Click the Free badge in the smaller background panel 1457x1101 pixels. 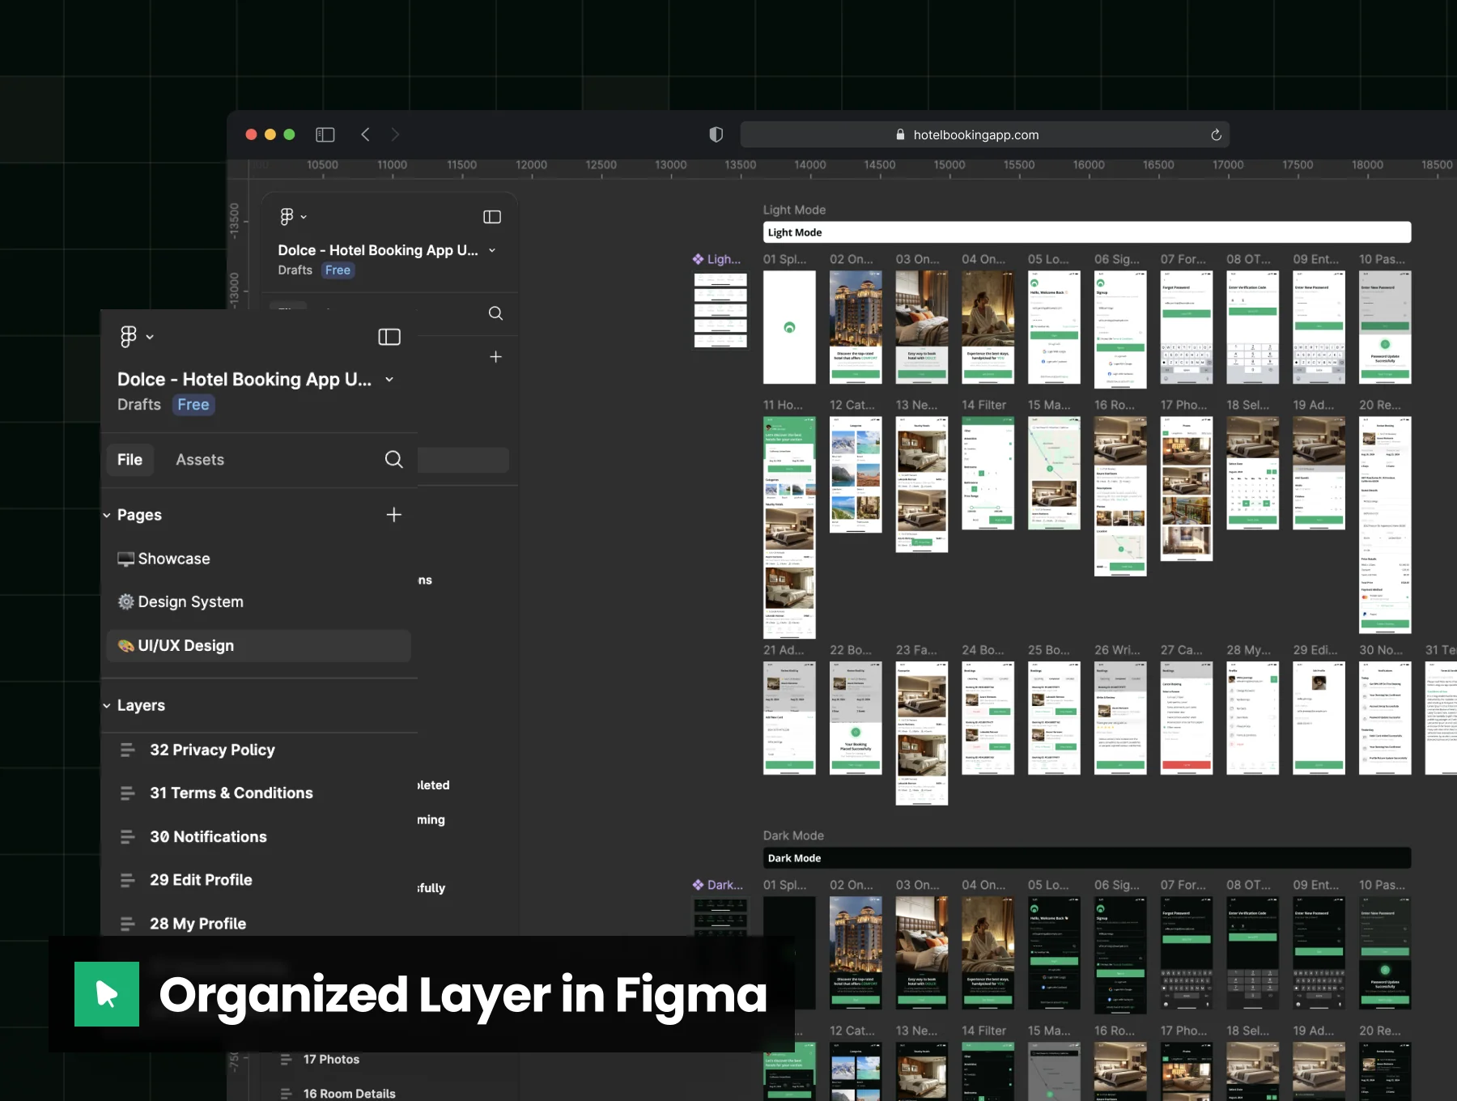pyautogui.click(x=338, y=270)
